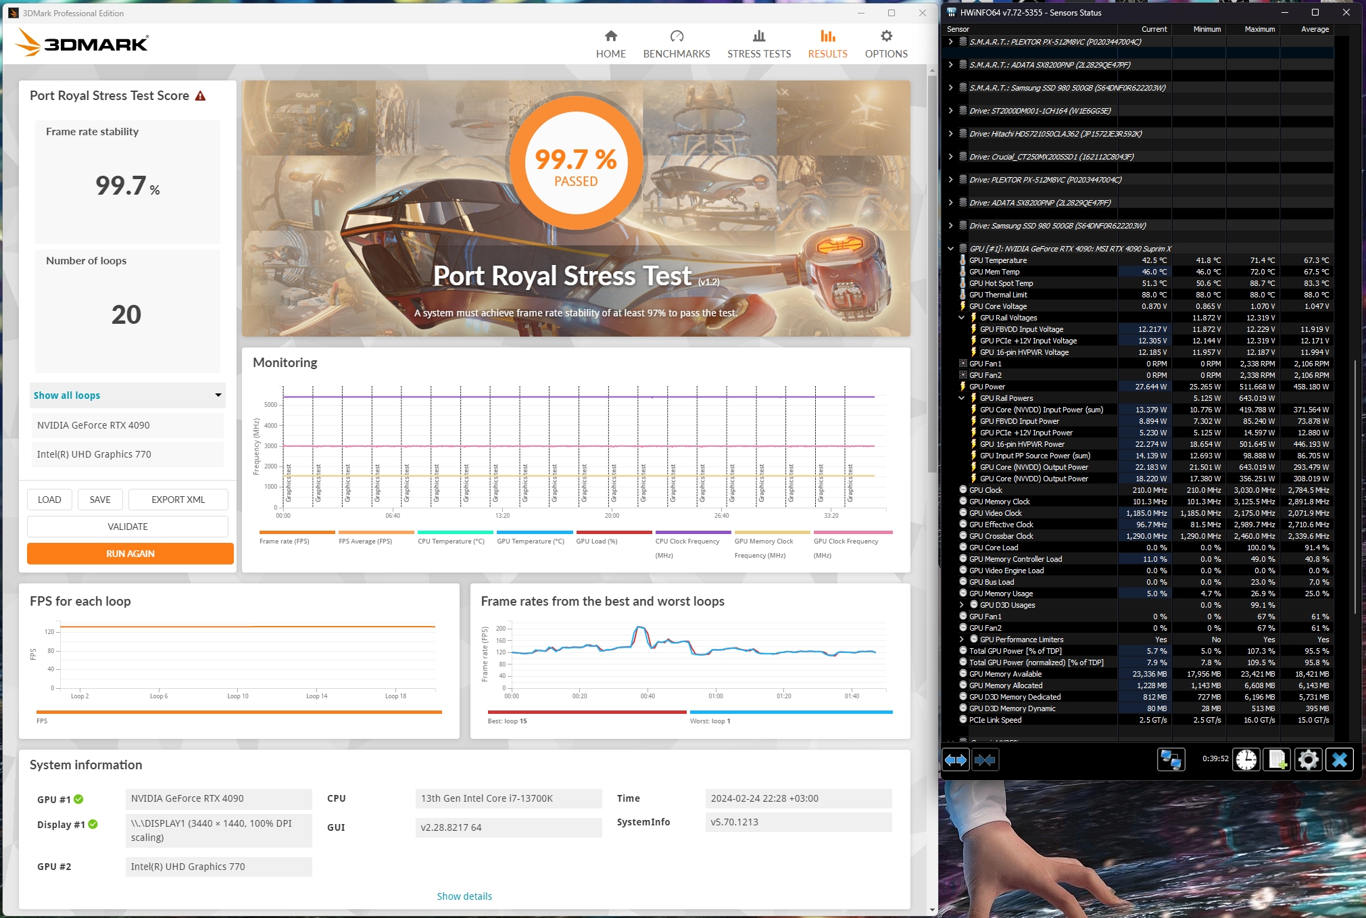This screenshot has width=1366, height=918.
Task: Open HWiNFO sensor settings gear
Action: [1308, 760]
